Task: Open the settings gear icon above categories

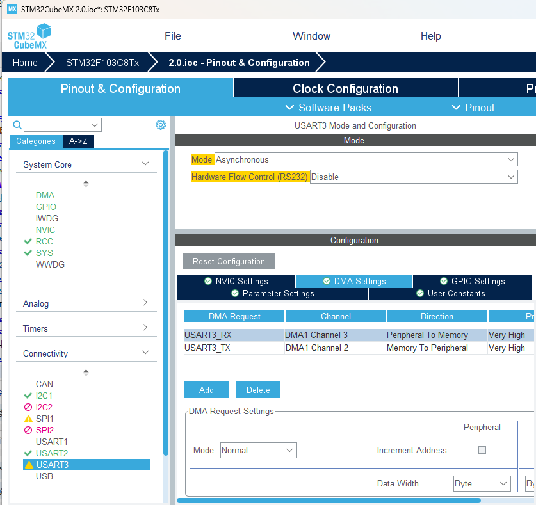Action: [161, 125]
